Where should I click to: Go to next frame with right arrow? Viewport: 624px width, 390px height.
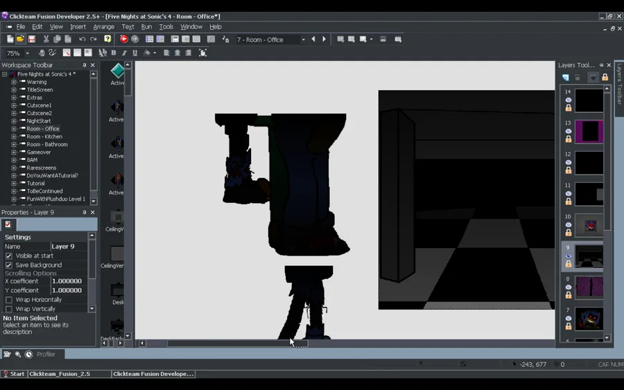pos(324,39)
